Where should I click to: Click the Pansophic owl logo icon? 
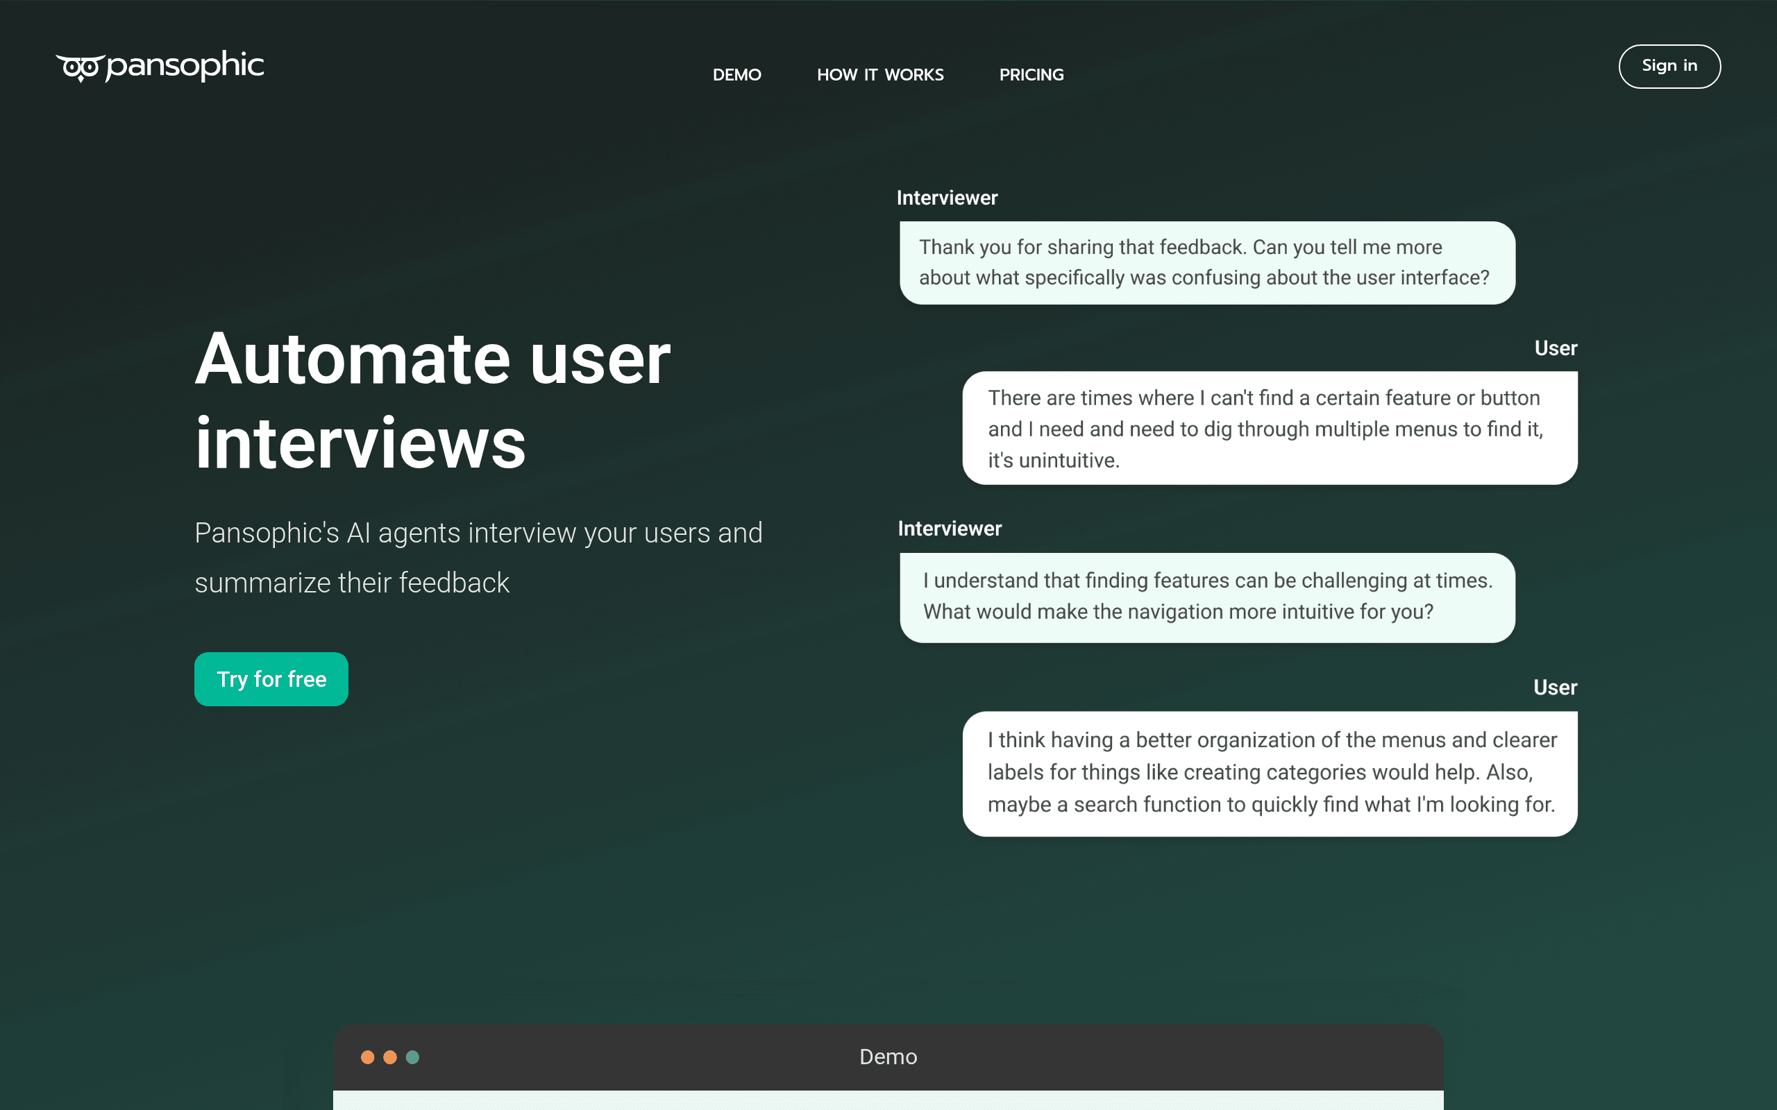coord(80,67)
